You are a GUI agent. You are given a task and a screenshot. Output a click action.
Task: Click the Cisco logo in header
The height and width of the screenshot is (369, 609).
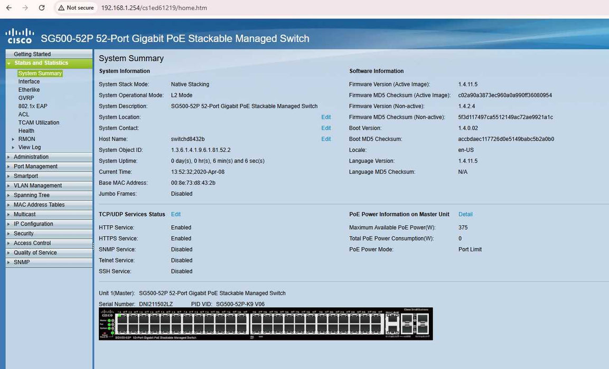click(x=20, y=36)
